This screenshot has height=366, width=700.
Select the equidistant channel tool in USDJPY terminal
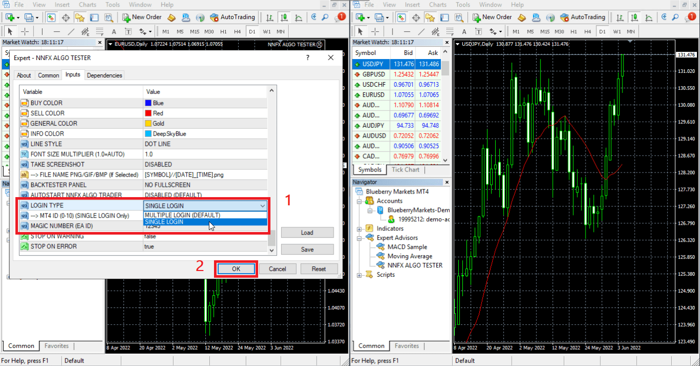(436, 31)
